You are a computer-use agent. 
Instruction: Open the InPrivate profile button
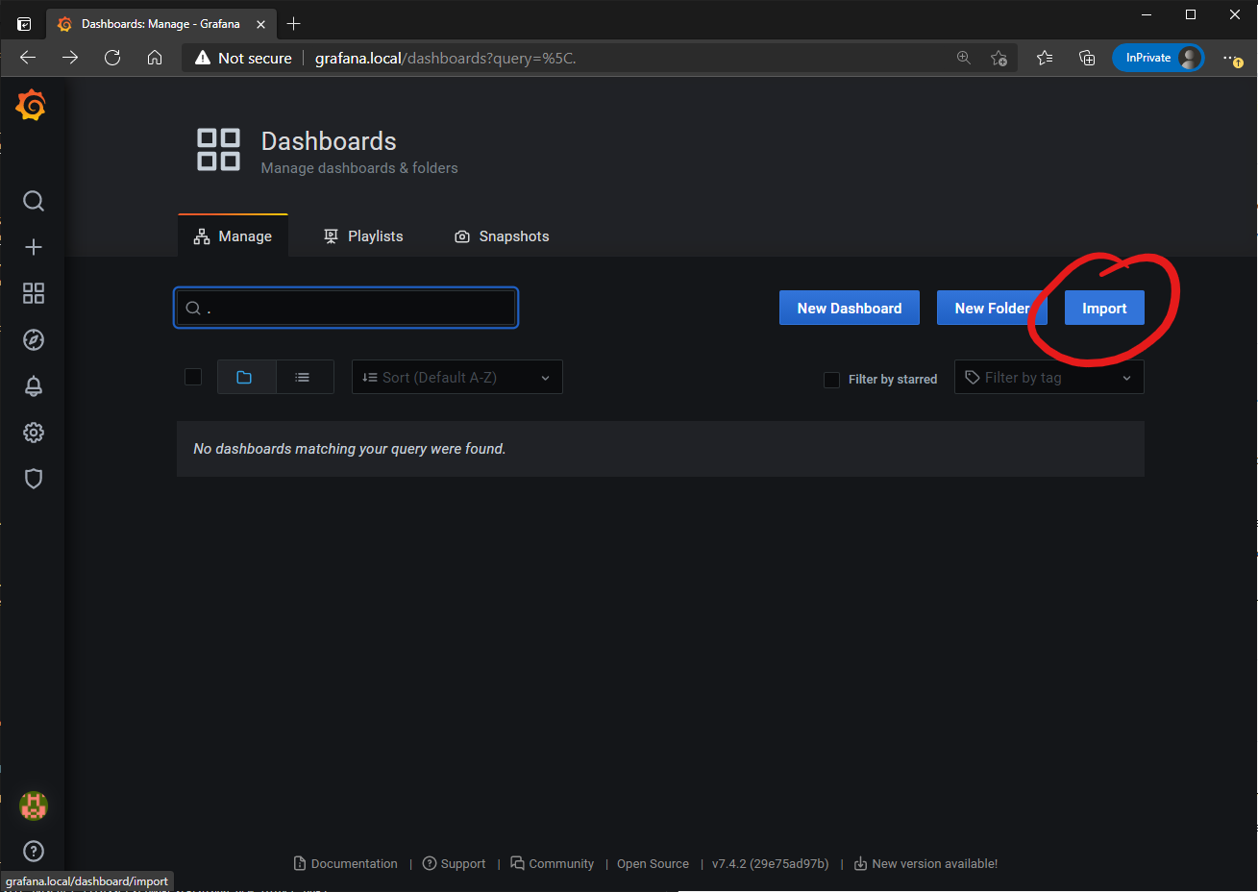1158,58
